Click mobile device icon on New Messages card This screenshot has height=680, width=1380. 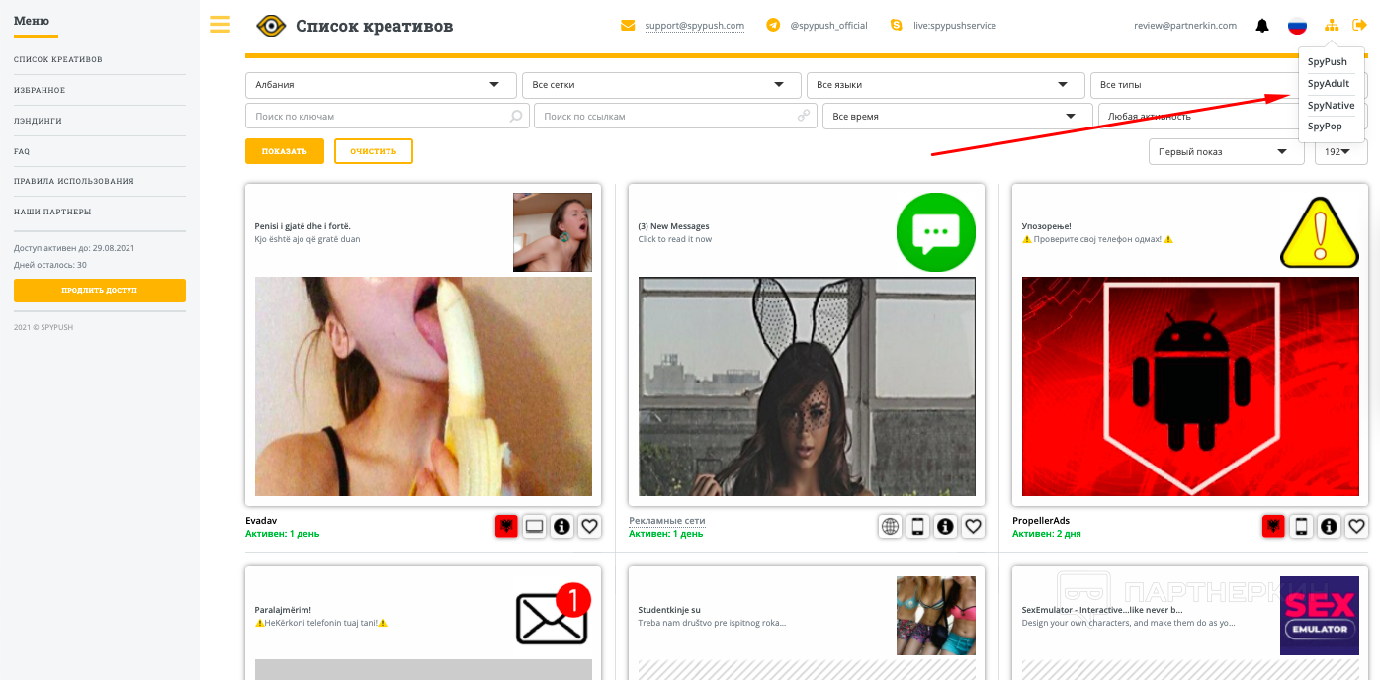point(917,527)
